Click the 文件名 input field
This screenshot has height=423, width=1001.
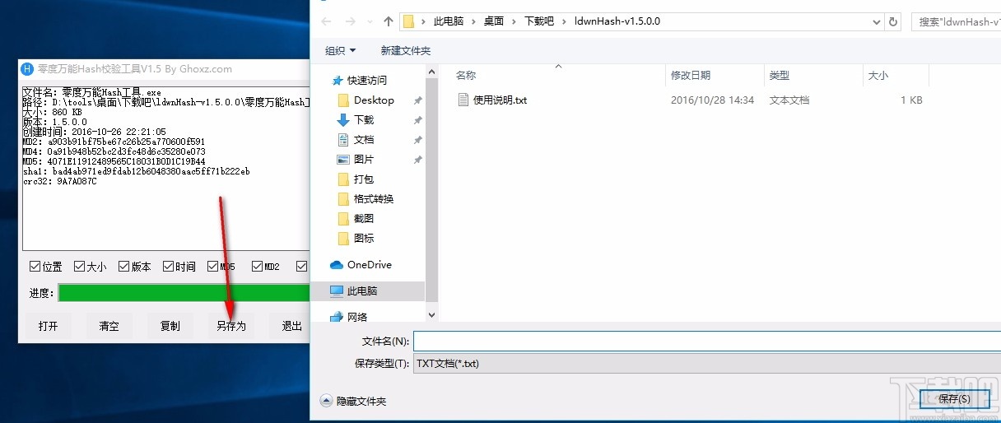[707, 341]
